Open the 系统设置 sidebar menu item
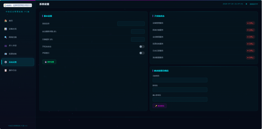262x129 pixels. click(18, 62)
